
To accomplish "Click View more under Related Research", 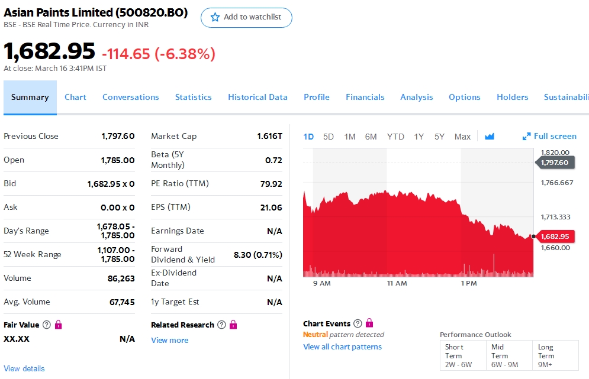I will pos(169,340).
